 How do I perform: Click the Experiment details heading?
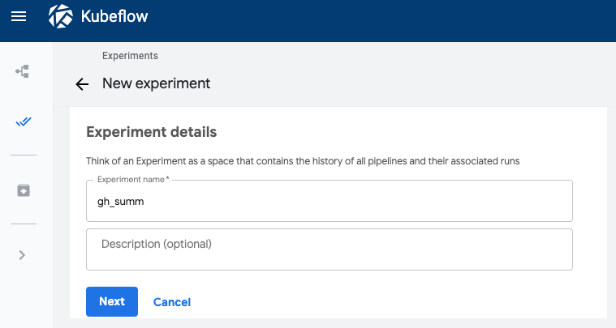click(x=151, y=131)
